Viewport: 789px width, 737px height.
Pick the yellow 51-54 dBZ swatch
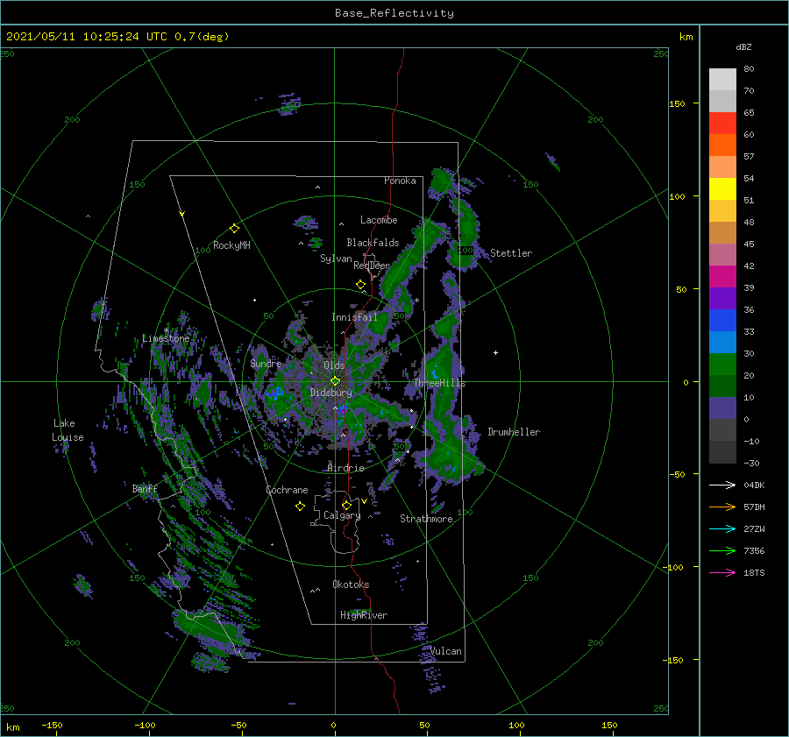point(722,188)
